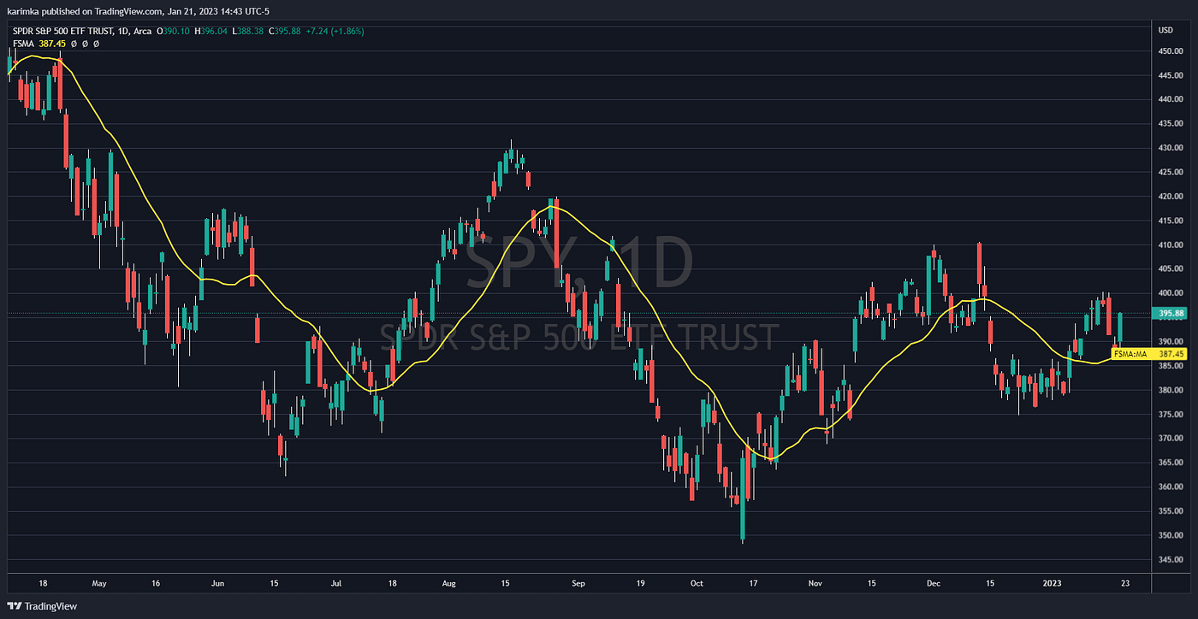
Task: Click the 420.00 price axis label
Action: coord(1169,197)
